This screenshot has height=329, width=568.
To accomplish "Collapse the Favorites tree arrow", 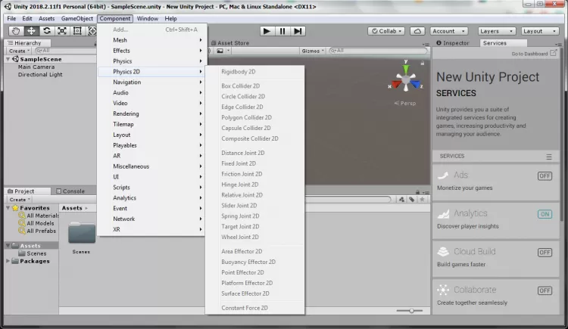I will point(8,208).
